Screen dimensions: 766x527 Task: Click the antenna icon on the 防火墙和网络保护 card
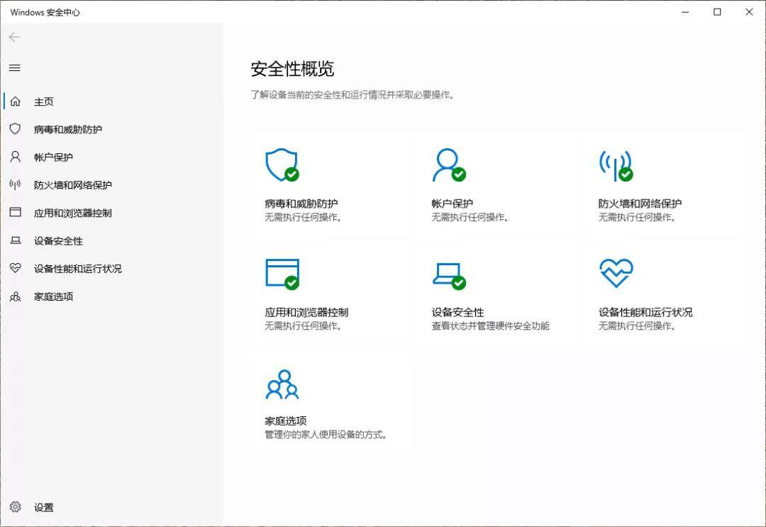[x=616, y=165]
